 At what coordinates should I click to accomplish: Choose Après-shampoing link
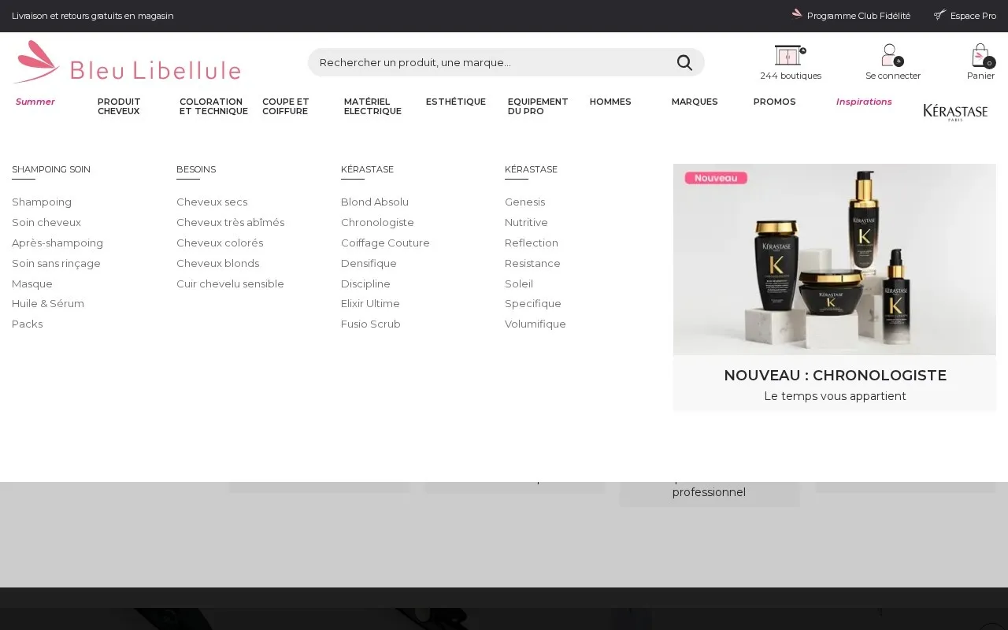click(x=57, y=243)
